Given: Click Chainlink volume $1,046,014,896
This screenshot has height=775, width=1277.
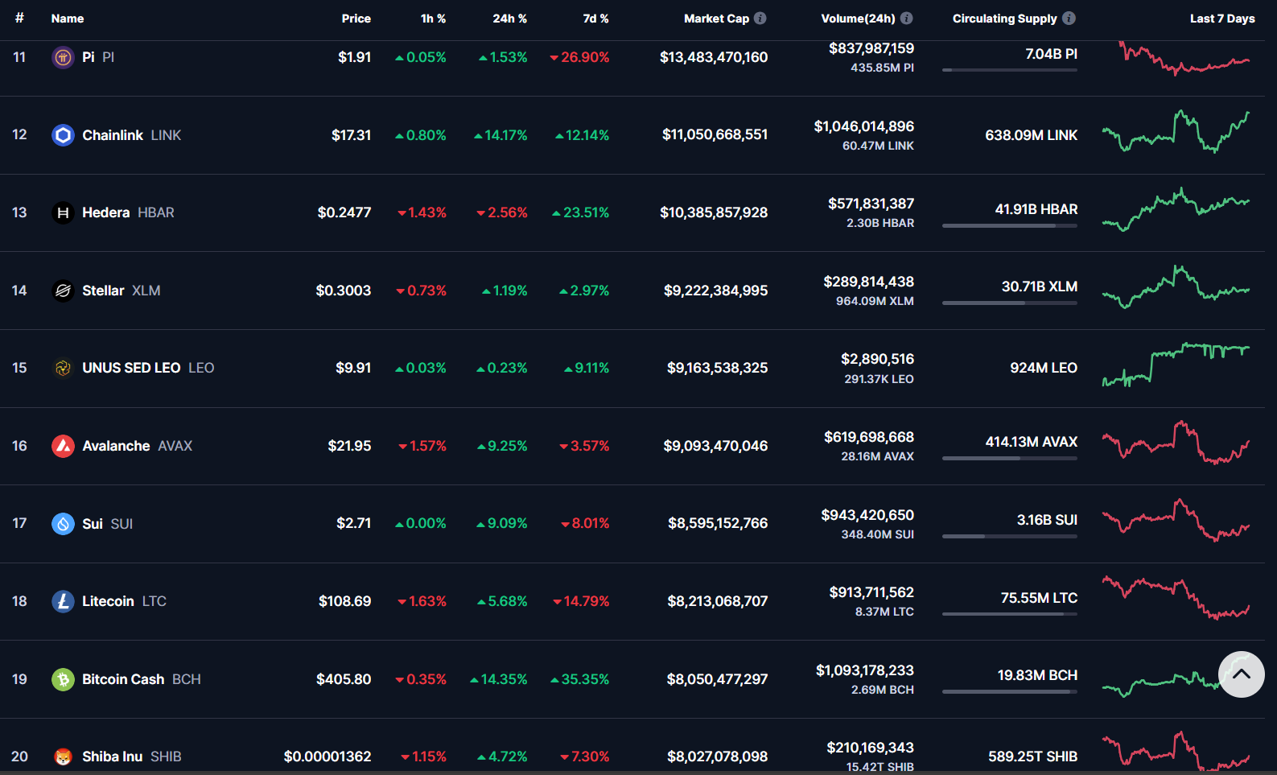Looking at the screenshot, I should [863, 126].
